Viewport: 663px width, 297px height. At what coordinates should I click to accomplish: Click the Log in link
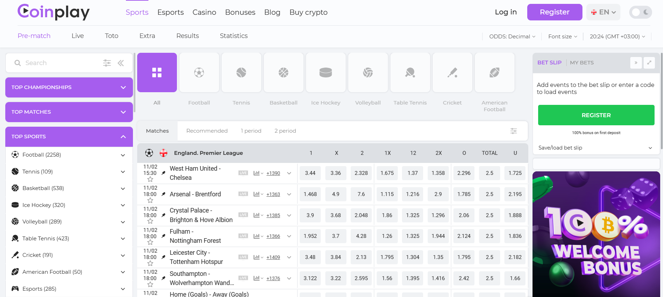pyautogui.click(x=506, y=12)
